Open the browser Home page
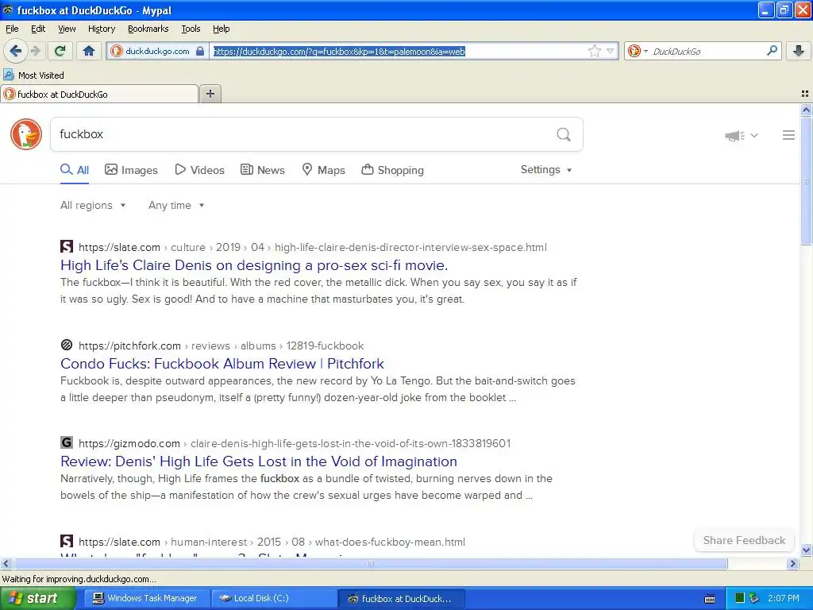The width and height of the screenshot is (813, 610). (89, 51)
